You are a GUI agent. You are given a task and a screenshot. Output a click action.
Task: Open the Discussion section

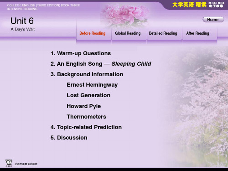(69, 138)
